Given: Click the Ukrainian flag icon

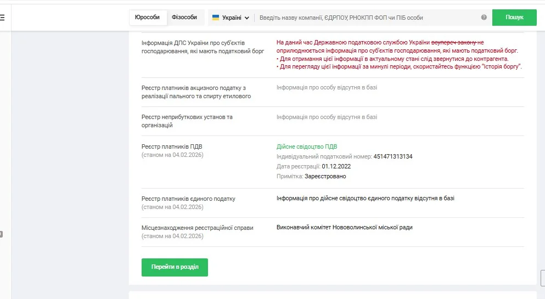Looking at the screenshot, I should [x=216, y=18].
